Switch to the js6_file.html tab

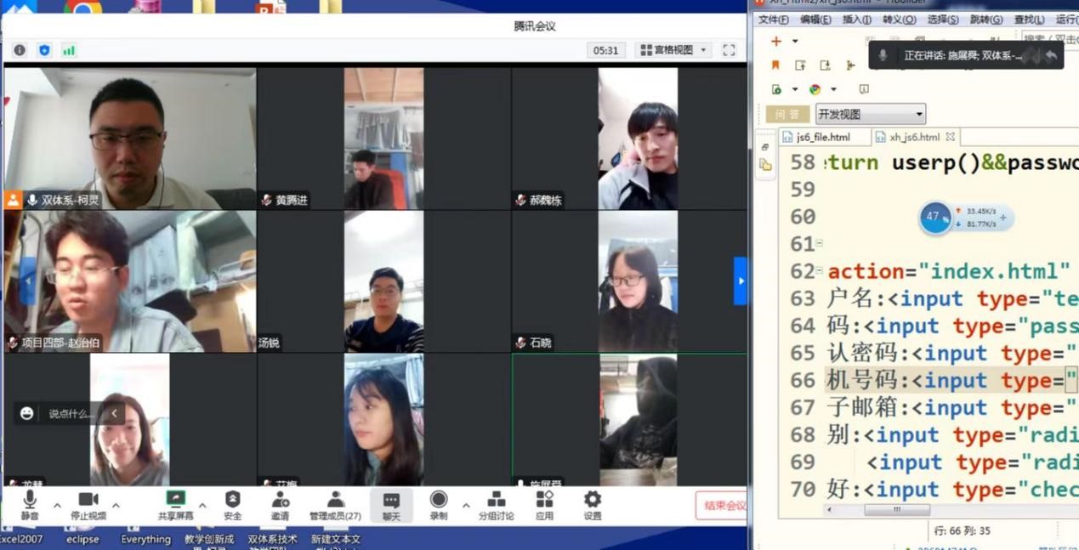[x=823, y=137]
